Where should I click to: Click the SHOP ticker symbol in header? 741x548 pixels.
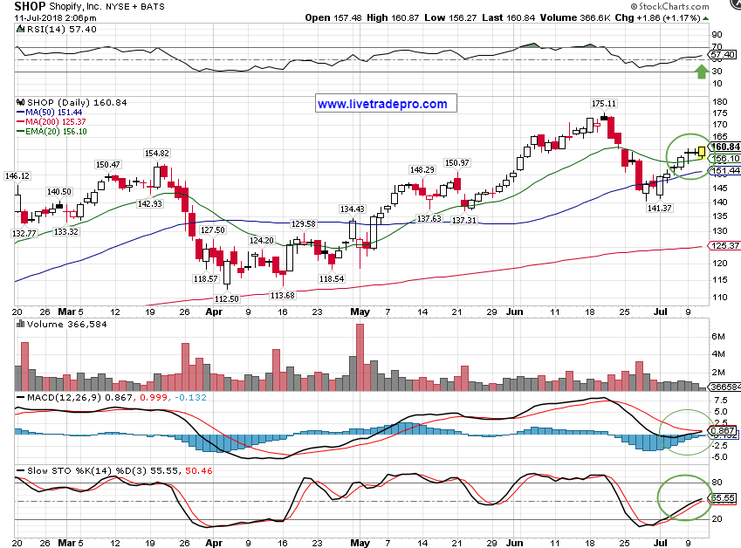coord(31,5)
